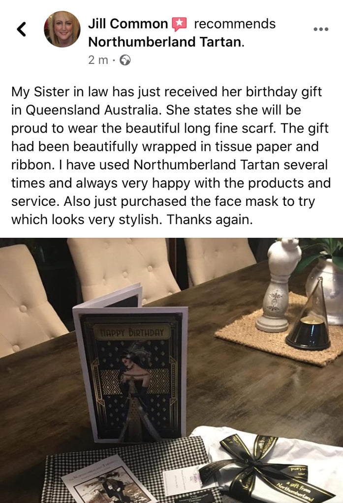Open the attached photo of the table
Image resolution: width=343 pixels, height=503 pixels.
pos(171,370)
